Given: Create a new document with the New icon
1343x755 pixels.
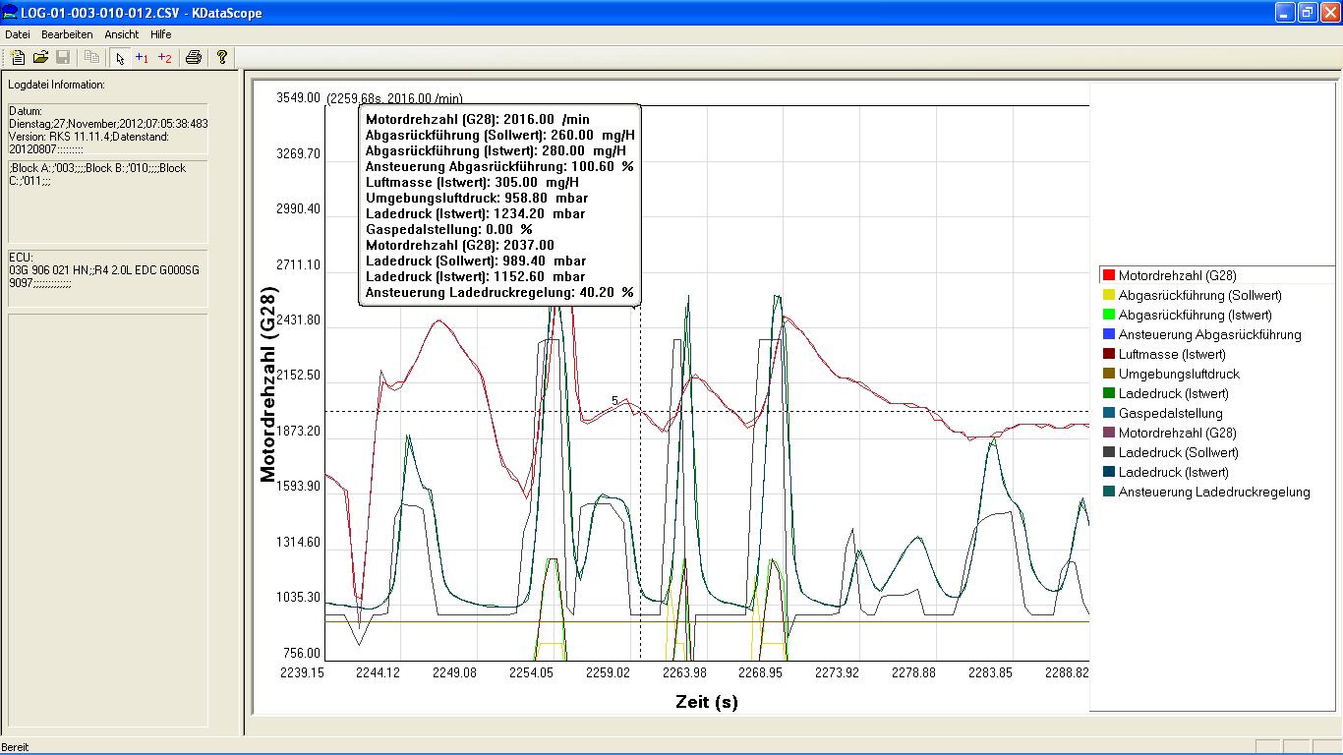Looking at the screenshot, I should click(x=18, y=57).
